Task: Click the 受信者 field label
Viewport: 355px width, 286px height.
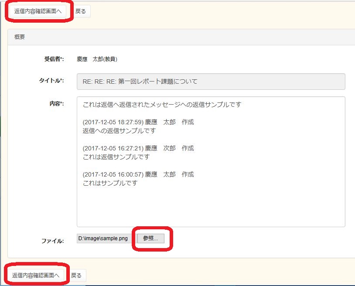Action: tap(54, 59)
